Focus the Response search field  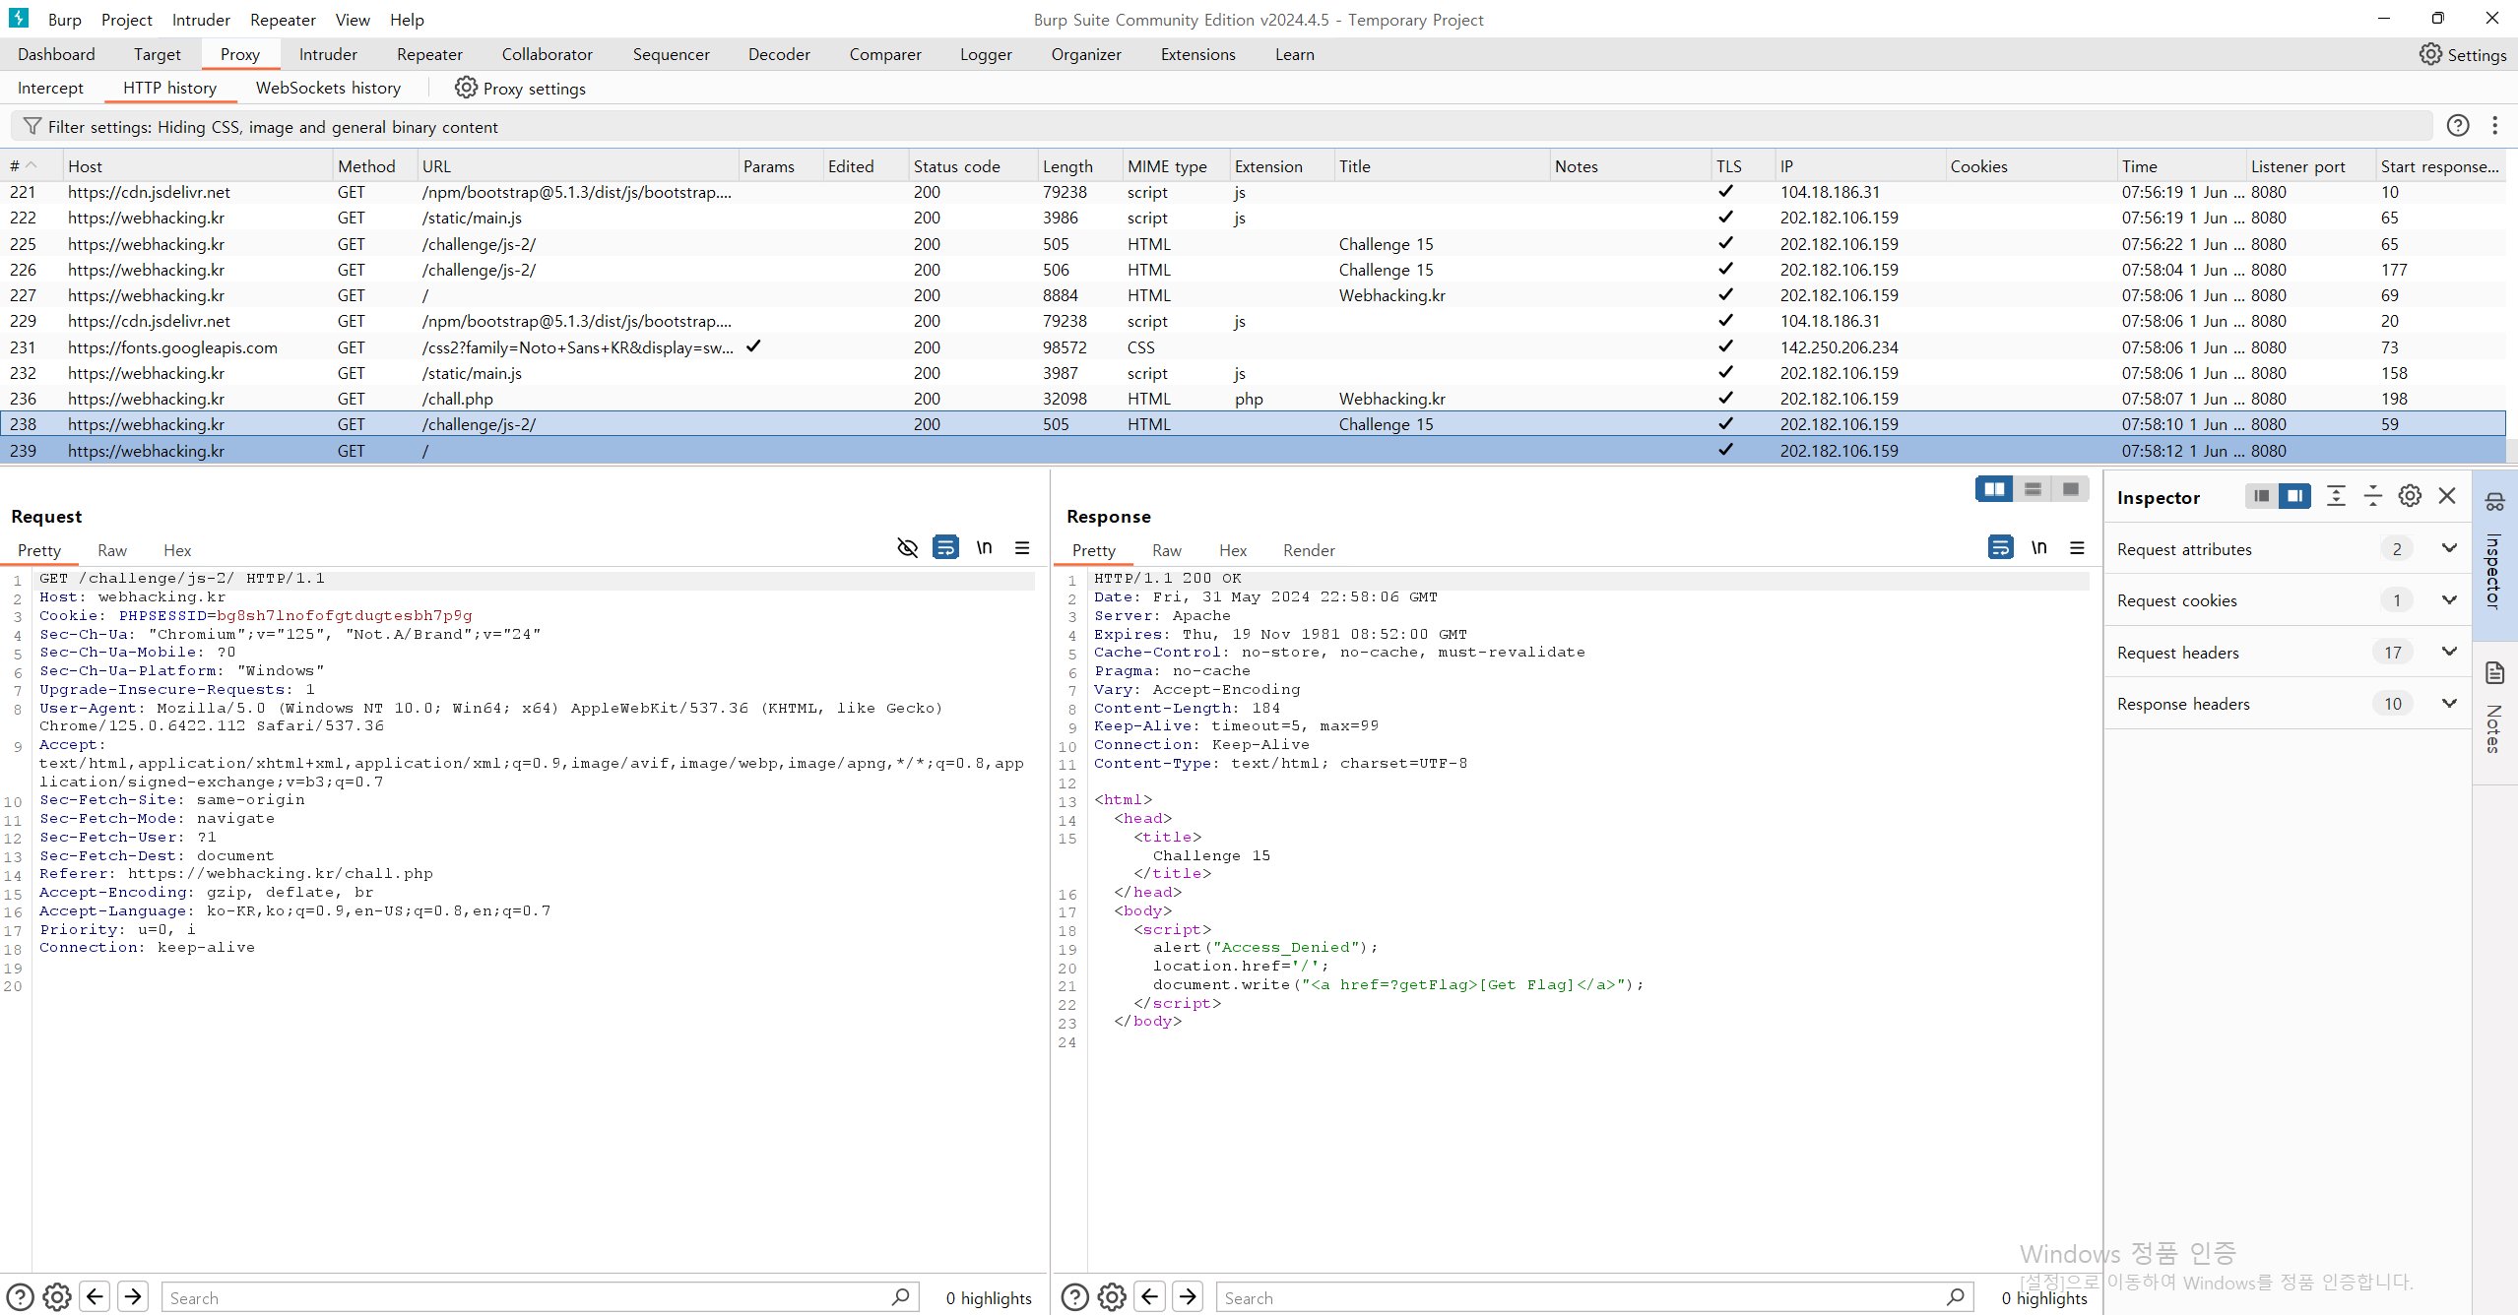point(1594,1297)
